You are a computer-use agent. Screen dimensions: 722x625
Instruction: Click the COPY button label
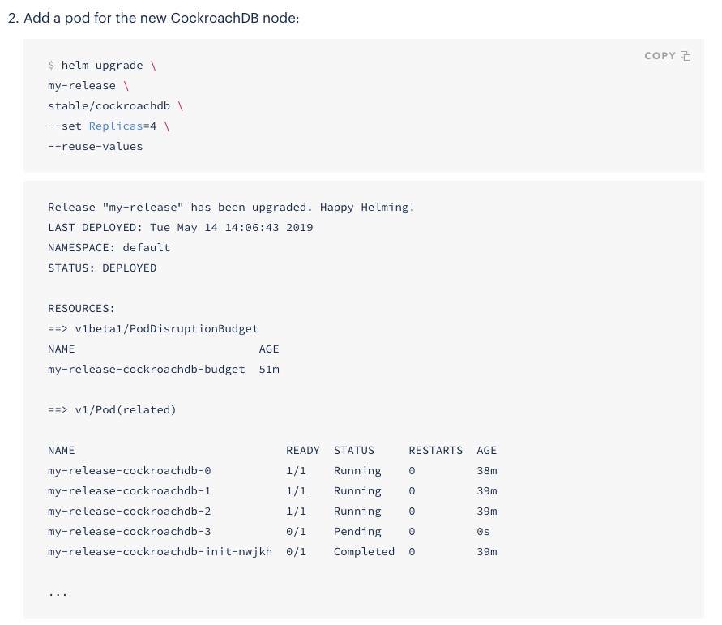click(660, 56)
